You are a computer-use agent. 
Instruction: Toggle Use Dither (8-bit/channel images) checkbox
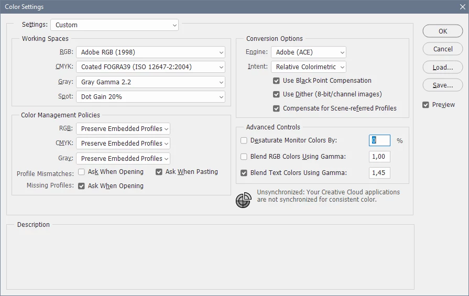276,94
